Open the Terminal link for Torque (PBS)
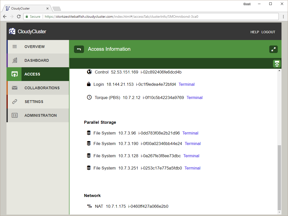This screenshot has width=288, height=216. (x=194, y=97)
